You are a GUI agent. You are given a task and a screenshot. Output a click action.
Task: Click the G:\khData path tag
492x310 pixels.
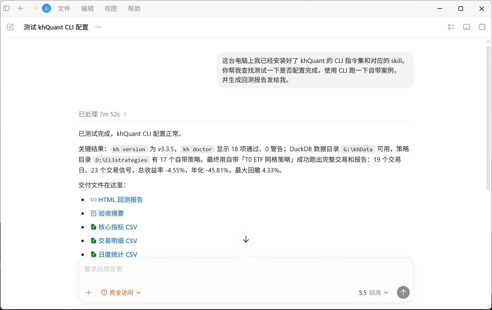pos(358,149)
